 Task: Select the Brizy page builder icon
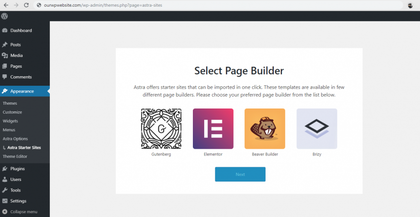point(316,128)
